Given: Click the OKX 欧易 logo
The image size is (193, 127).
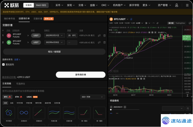Looking at the screenshot, I should 12,5.
